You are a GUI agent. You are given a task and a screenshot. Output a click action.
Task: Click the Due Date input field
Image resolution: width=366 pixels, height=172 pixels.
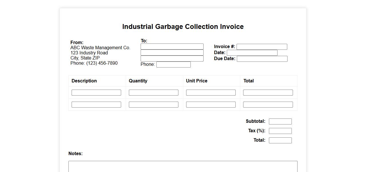pyautogui.click(x=262, y=59)
